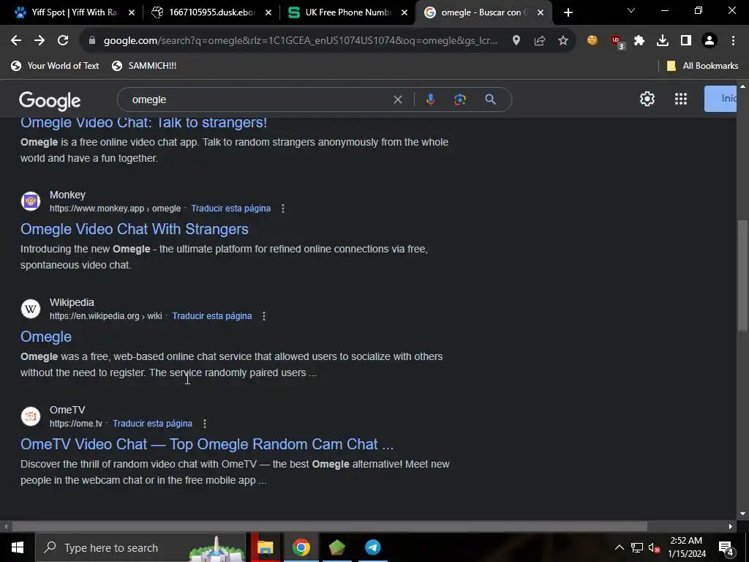Open Omegle Video Chat: Talk to strangers result
The height and width of the screenshot is (562, 749).
pos(143,122)
